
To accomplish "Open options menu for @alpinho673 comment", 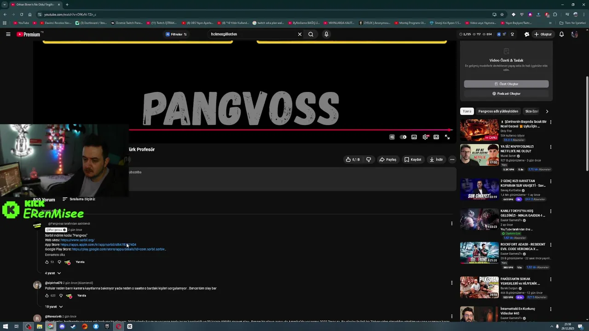I will click(x=451, y=283).
